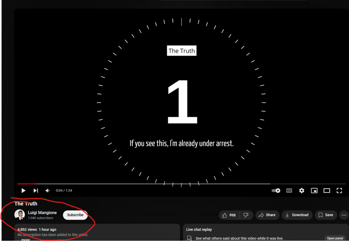Share this video
Image resolution: width=349 pixels, height=241 pixels.
coord(267,215)
